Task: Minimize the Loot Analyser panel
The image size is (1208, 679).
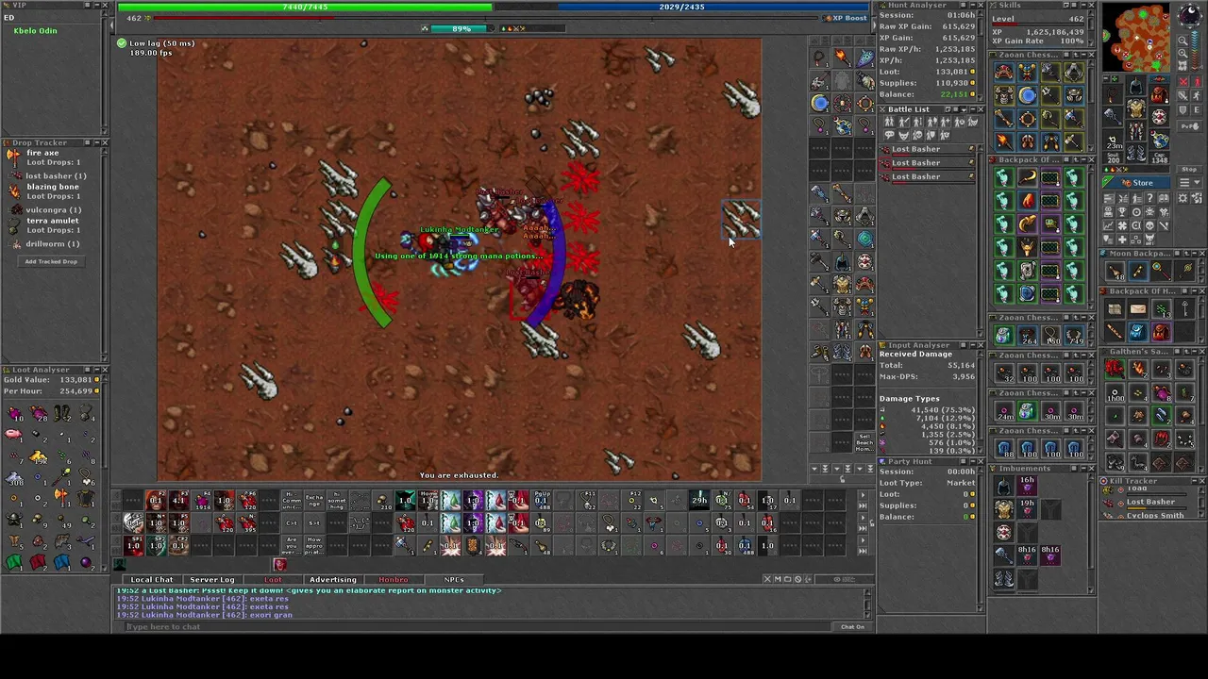Action: tap(97, 370)
